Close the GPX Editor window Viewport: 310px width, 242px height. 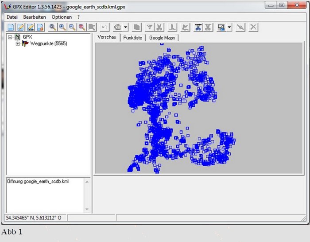click(x=297, y=5)
